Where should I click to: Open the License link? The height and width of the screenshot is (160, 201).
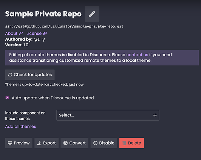(37, 34)
